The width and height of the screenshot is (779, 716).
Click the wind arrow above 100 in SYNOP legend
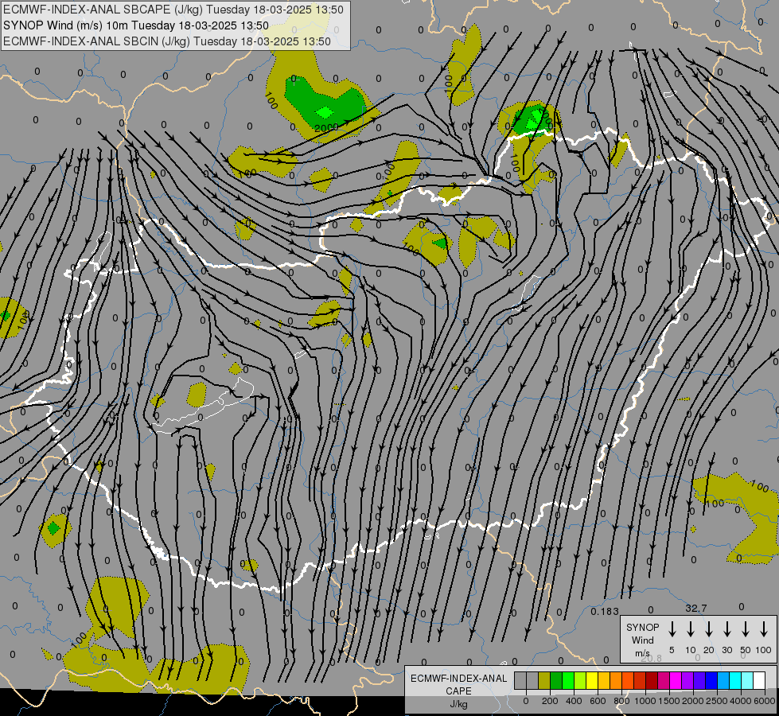pos(764,629)
